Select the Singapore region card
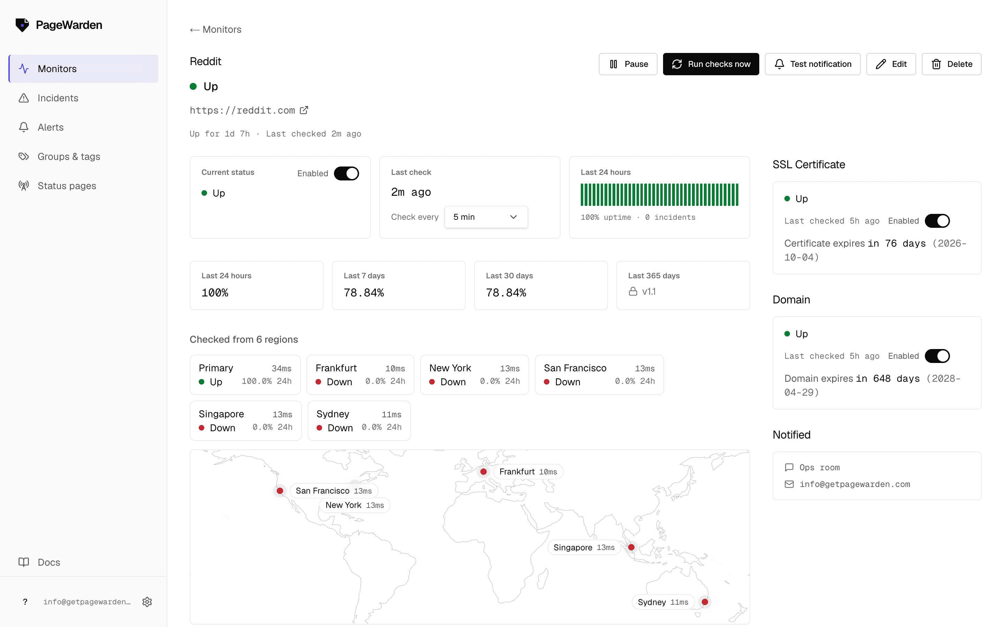Screen dimensions: 1004x627 (245, 420)
